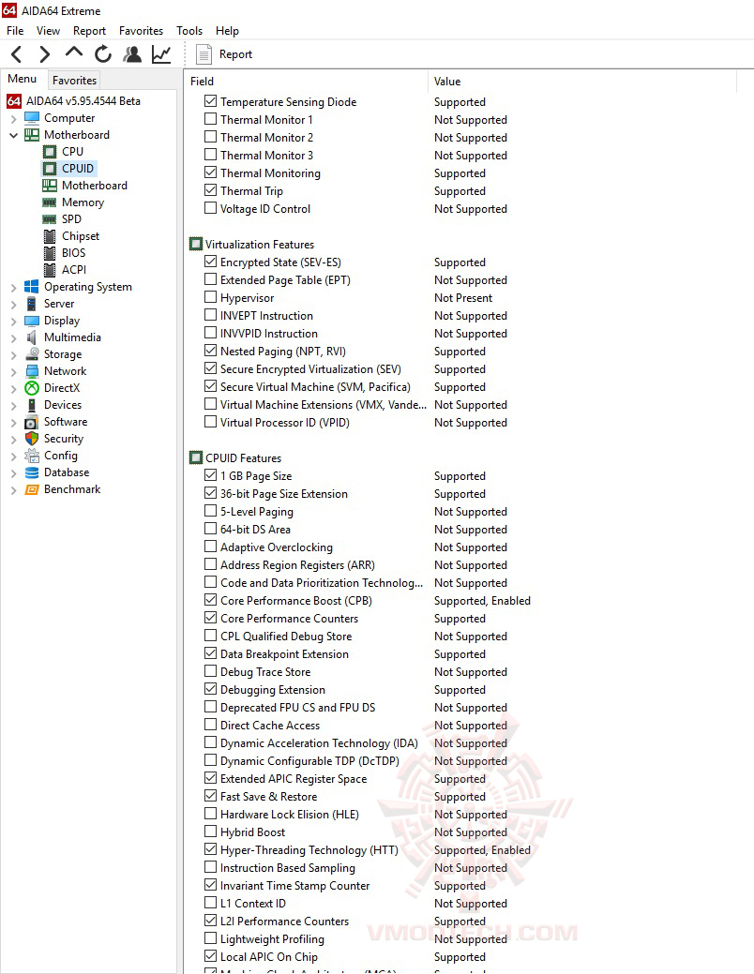Go up one level with the up arrow icon
The image size is (754, 974).
(x=74, y=52)
